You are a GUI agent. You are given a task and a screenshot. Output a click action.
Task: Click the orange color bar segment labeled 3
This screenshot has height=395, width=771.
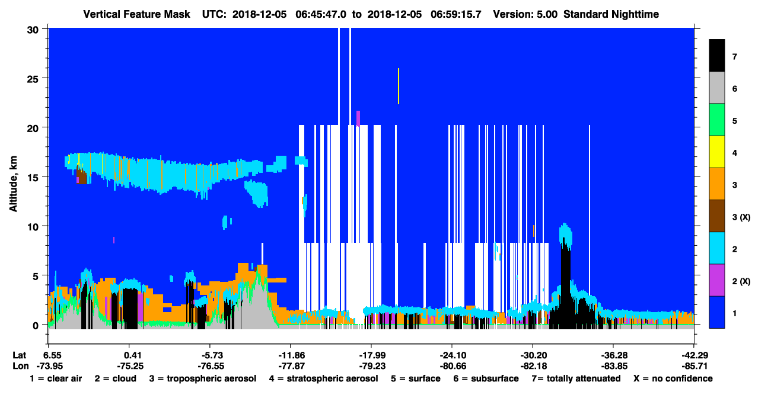717,184
